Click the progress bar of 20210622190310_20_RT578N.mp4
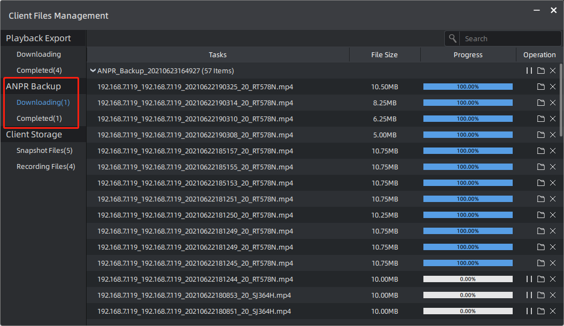The image size is (564, 326). click(x=467, y=119)
